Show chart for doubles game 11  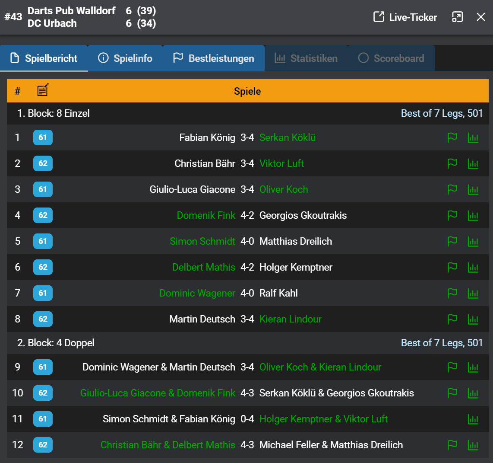[473, 419]
